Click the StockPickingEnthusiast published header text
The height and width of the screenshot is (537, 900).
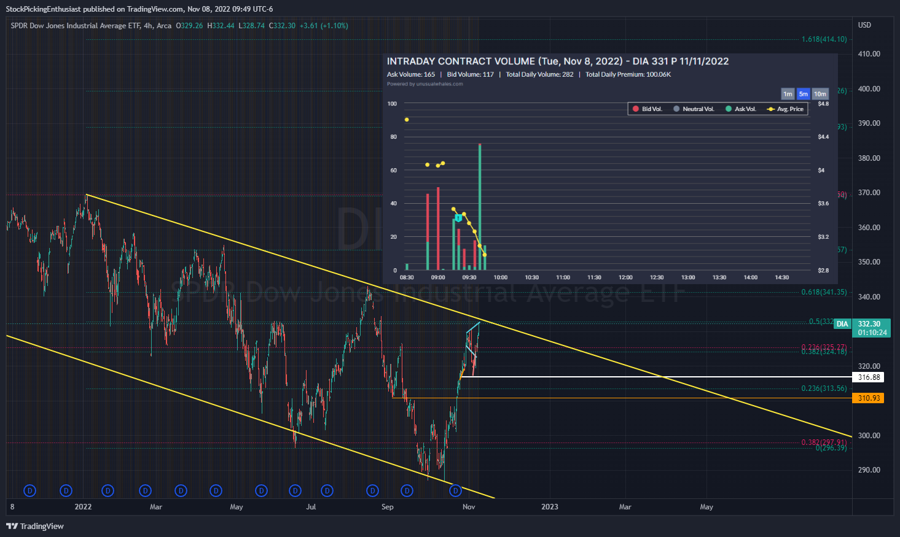(139, 9)
